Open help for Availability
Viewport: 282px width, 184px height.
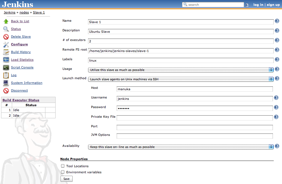coord(277,146)
